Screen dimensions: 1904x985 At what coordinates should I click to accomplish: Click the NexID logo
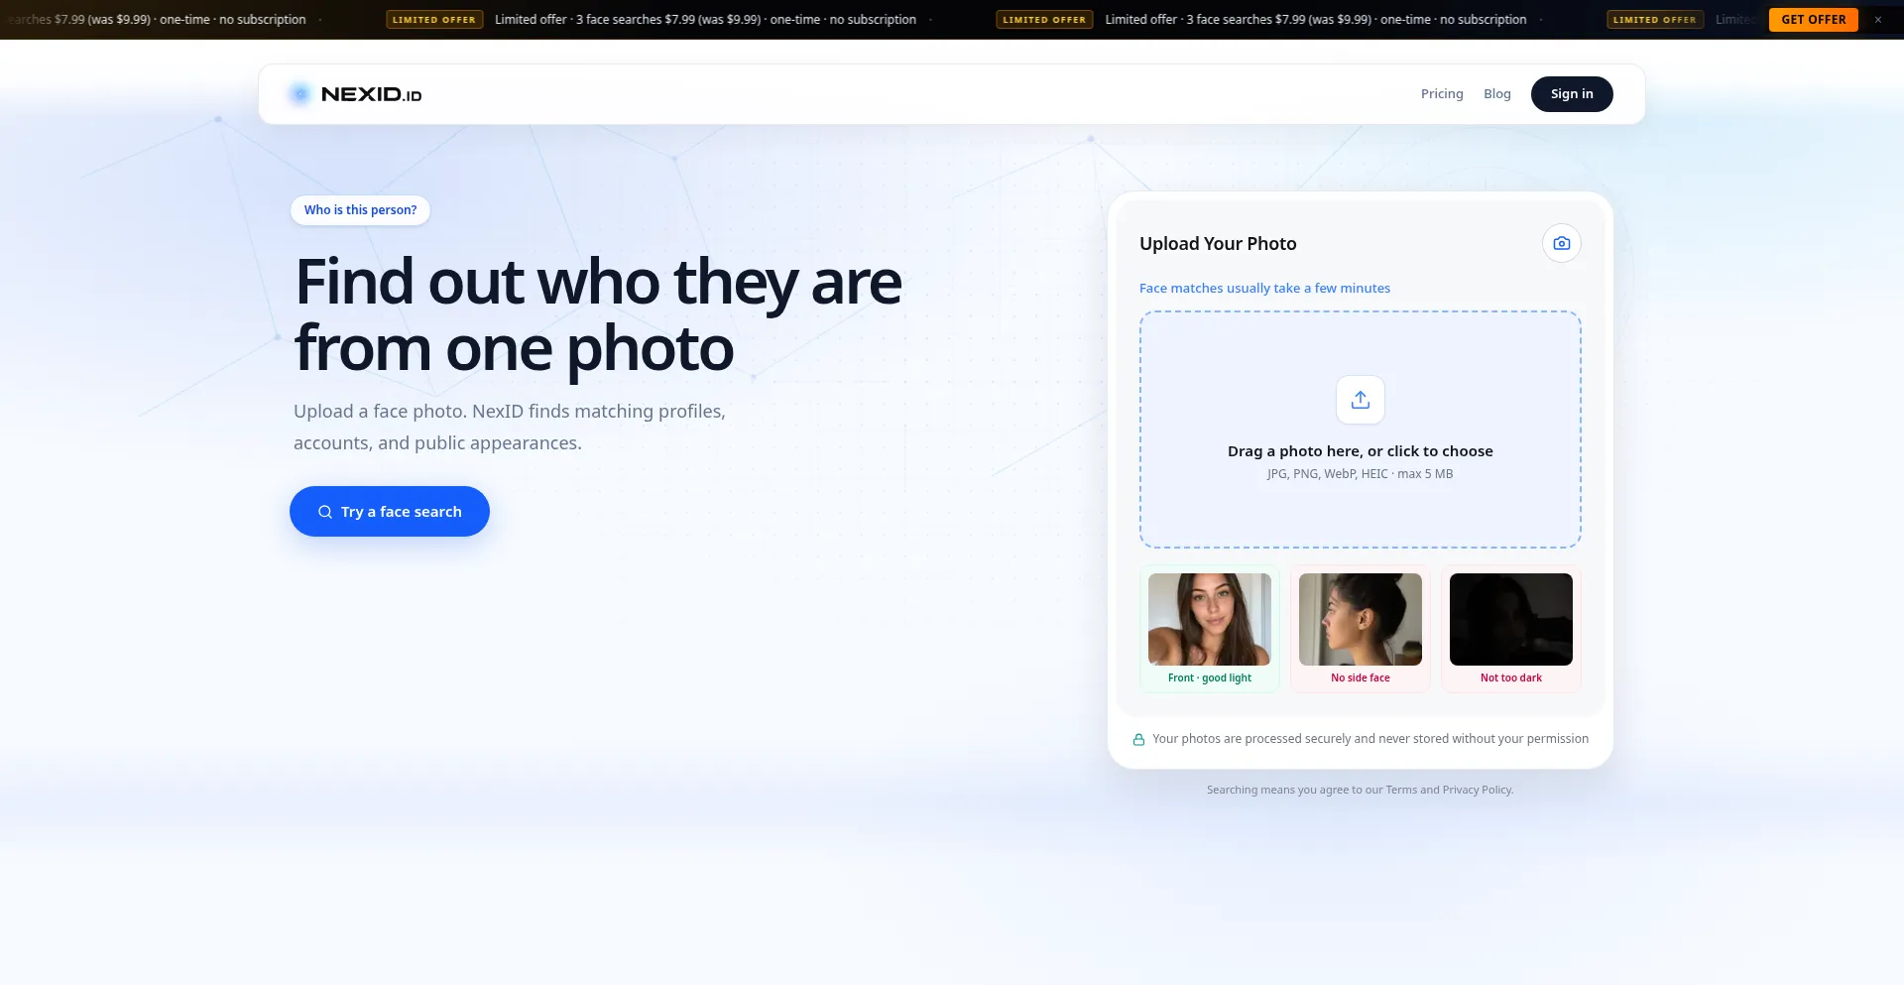tap(355, 94)
